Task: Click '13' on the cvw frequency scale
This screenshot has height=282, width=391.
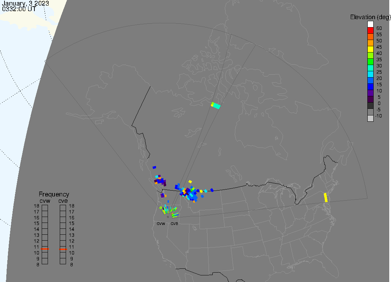Action: point(36,235)
